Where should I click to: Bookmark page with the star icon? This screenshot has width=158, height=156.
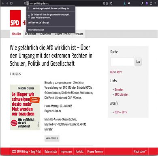107,3
